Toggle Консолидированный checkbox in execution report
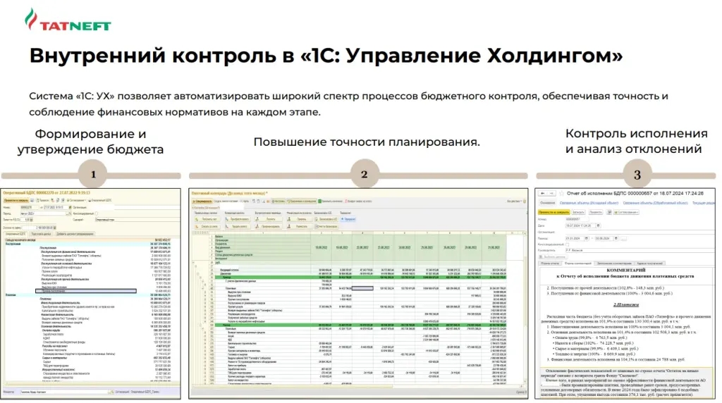Viewport: 722px width, 403px height. click(568, 244)
